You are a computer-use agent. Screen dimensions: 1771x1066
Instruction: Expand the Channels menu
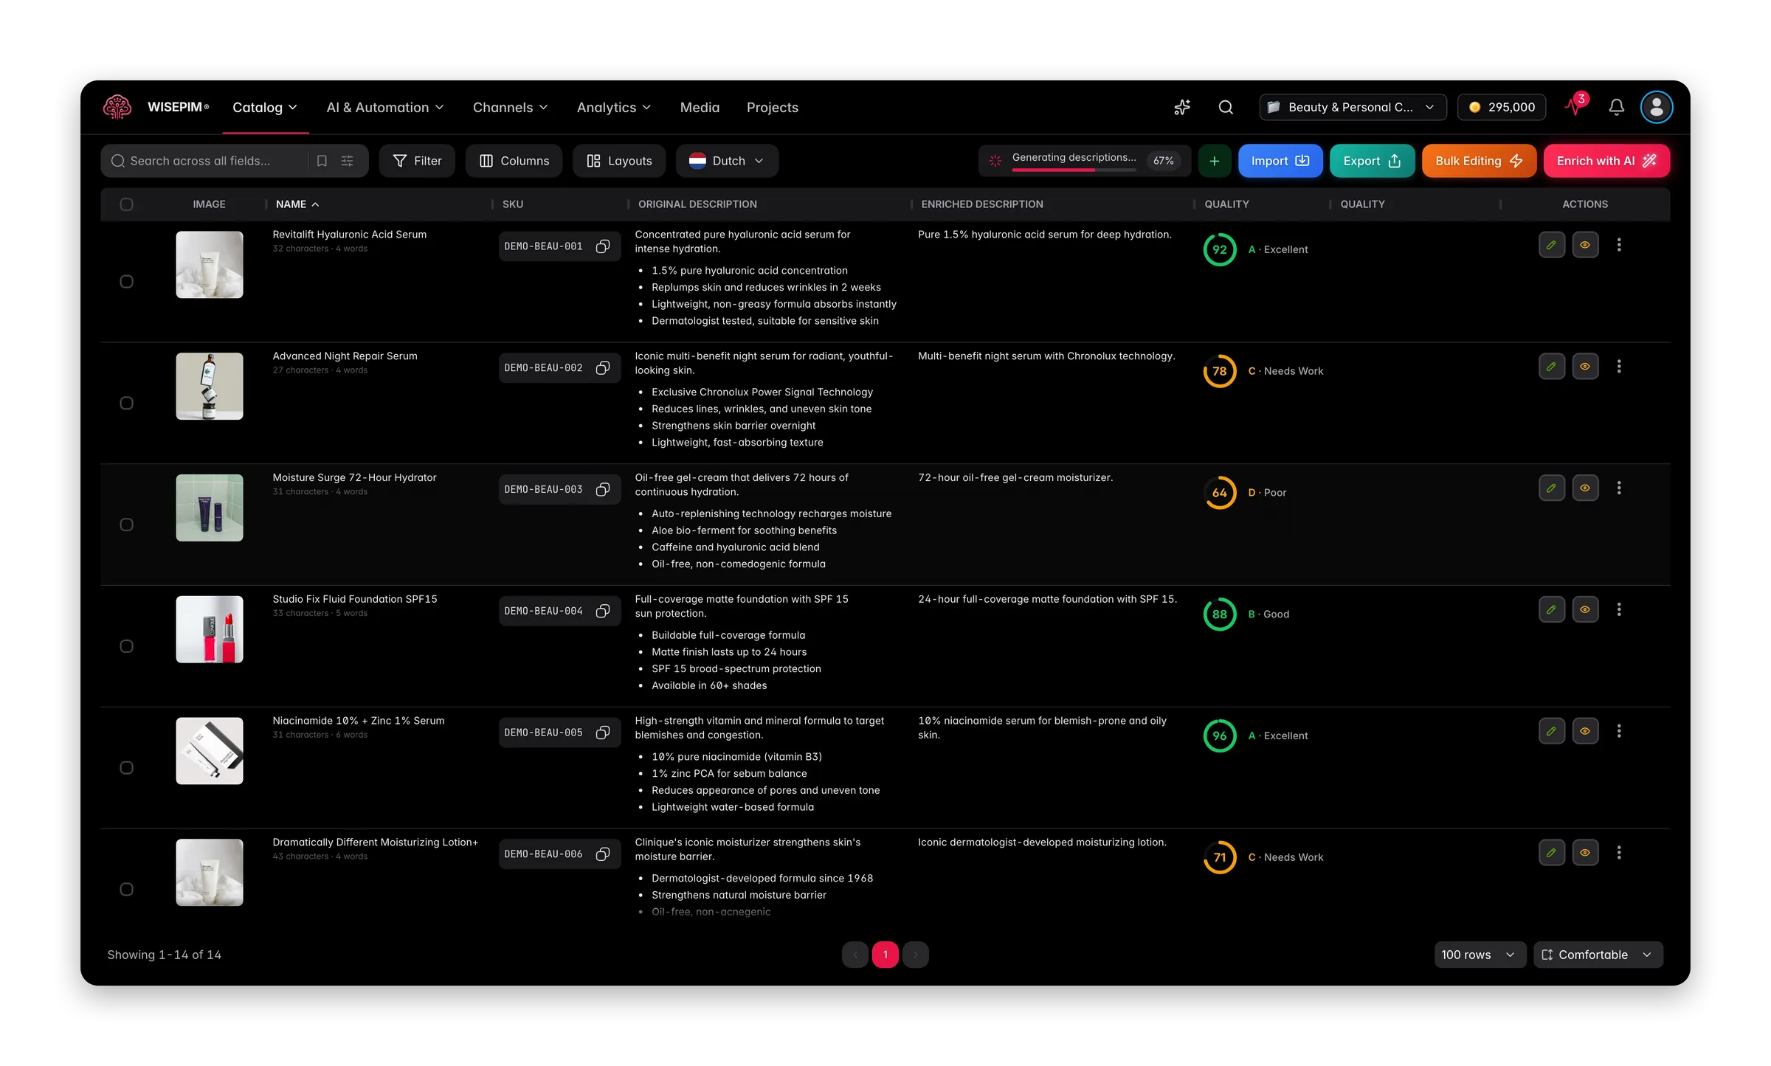pyautogui.click(x=511, y=108)
